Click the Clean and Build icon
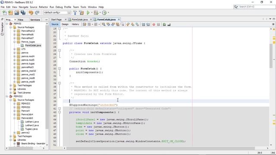Image resolution: width=276 pixels, height=155 pixels. 82,12
